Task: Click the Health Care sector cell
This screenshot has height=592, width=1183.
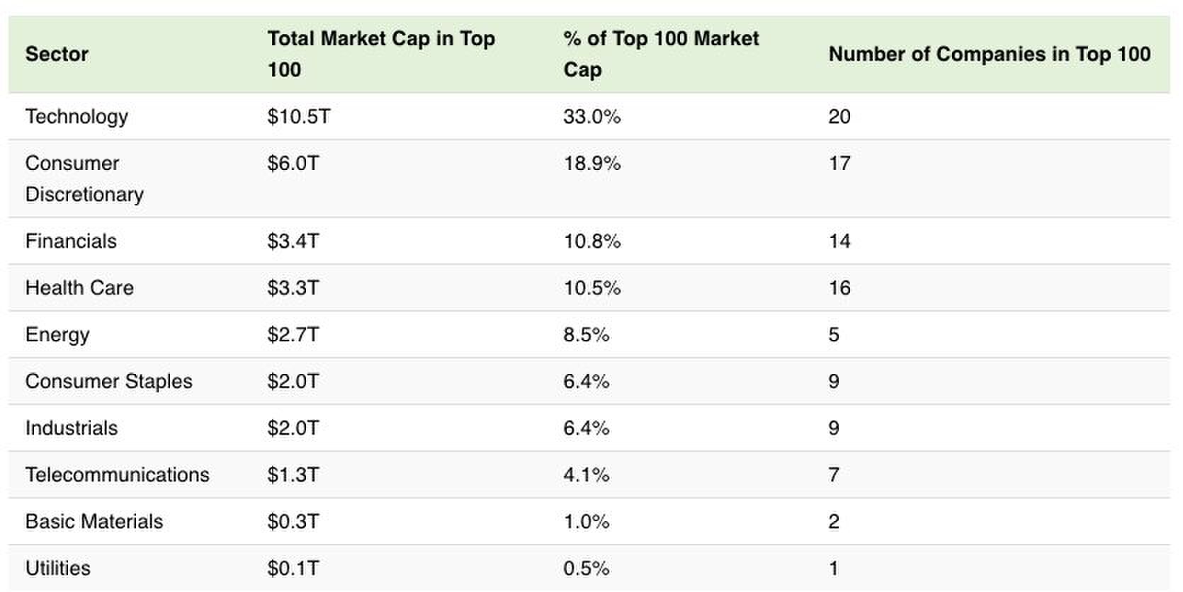Action: (79, 288)
